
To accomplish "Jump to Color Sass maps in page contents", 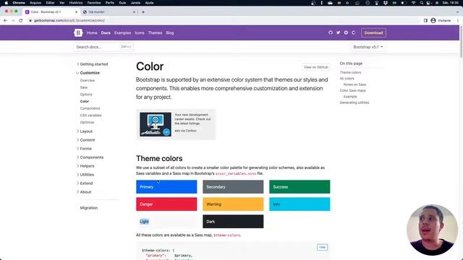I will point(352,90).
